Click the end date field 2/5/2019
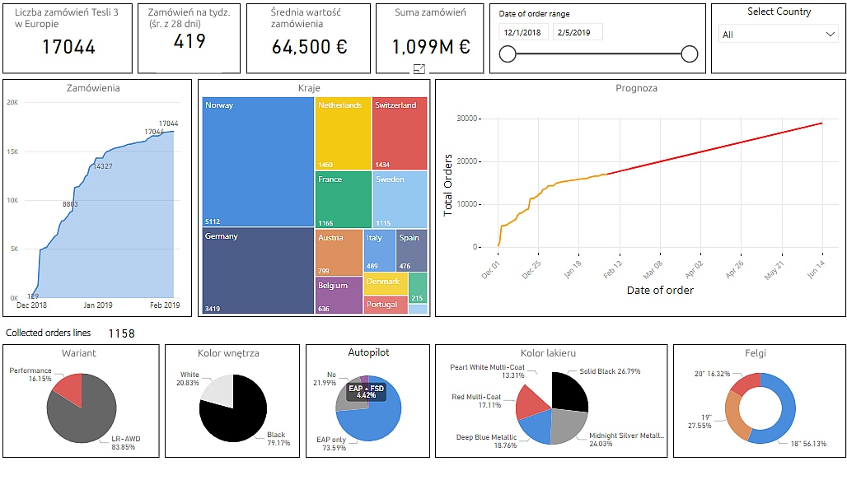This screenshot has width=847, height=494. [x=577, y=32]
